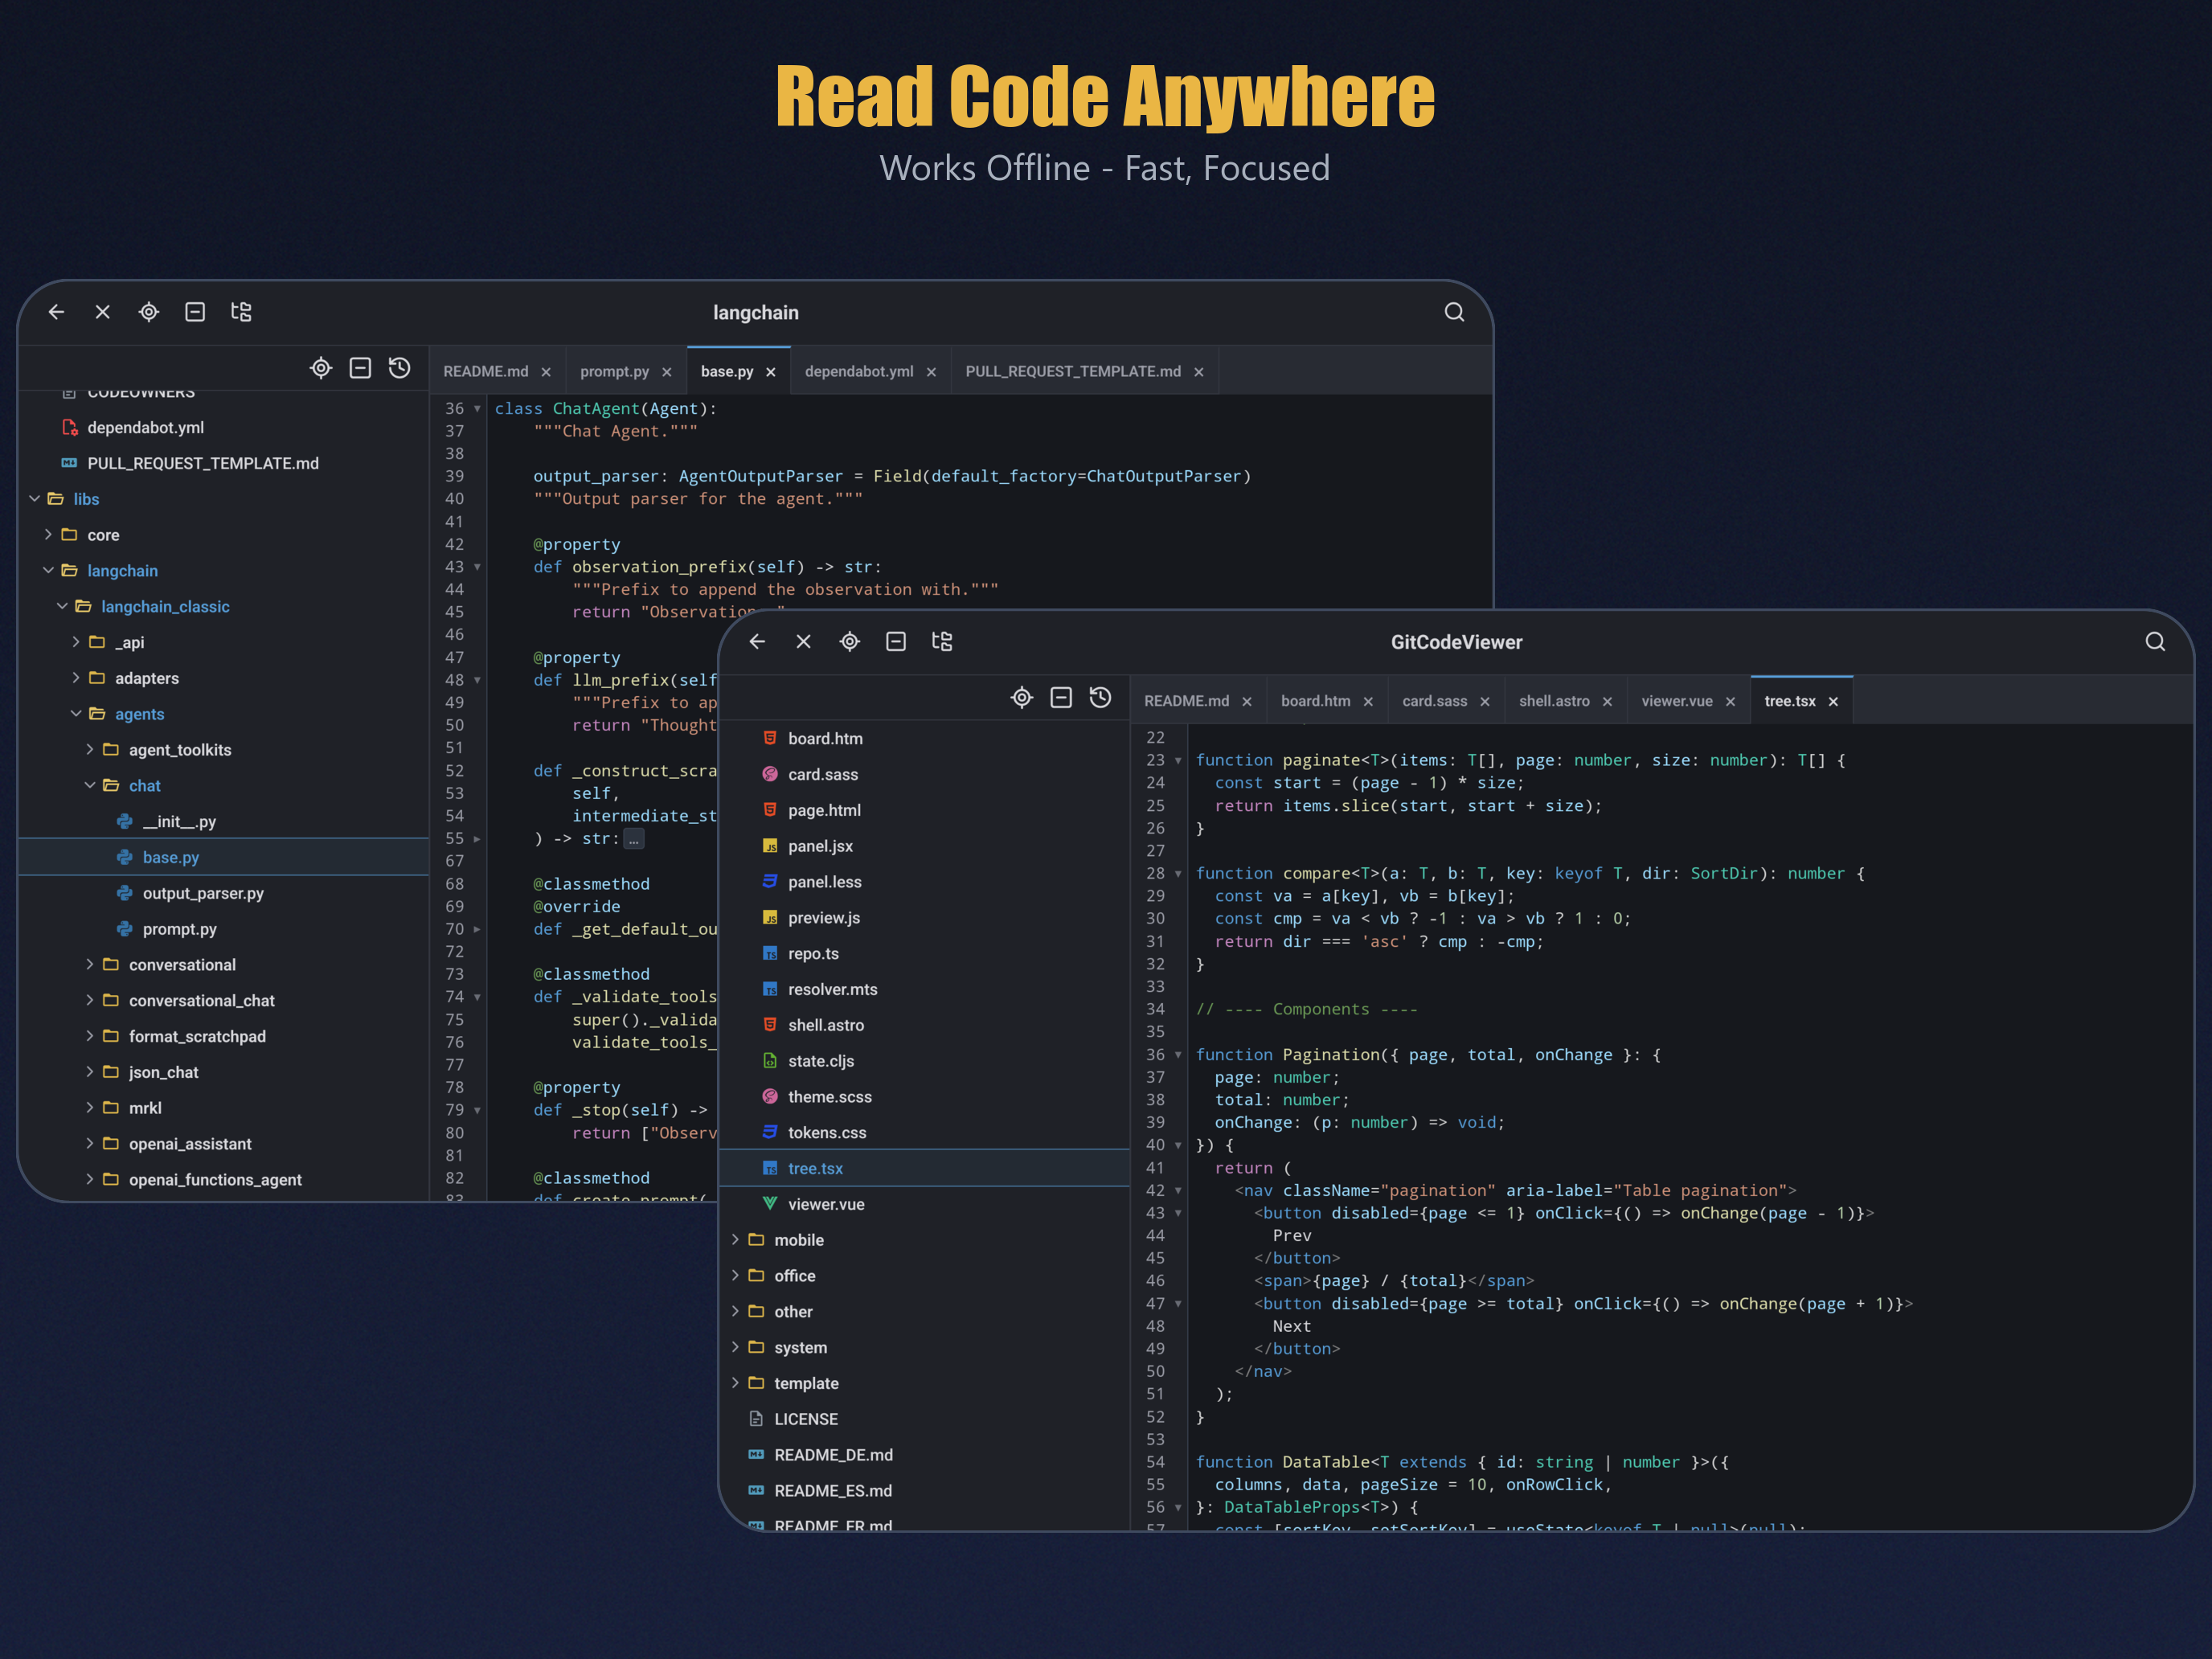This screenshot has height=1659, width=2212.
Task: Collapse folders icon in langchain sidebar toolbar
Action: [x=360, y=368]
